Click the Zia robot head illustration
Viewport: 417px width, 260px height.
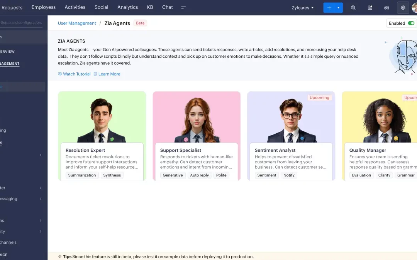(x=404, y=56)
